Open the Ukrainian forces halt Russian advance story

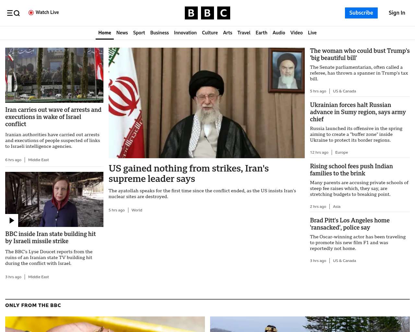click(x=358, y=112)
